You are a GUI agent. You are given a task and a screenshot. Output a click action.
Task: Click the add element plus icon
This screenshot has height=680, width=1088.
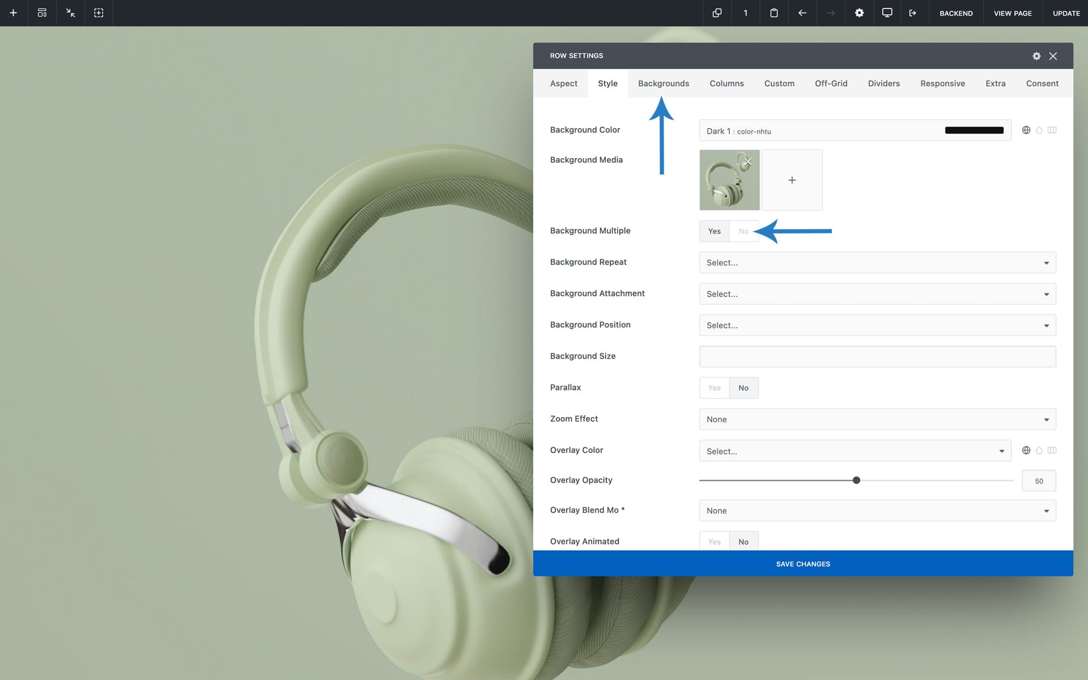(13, 12)
